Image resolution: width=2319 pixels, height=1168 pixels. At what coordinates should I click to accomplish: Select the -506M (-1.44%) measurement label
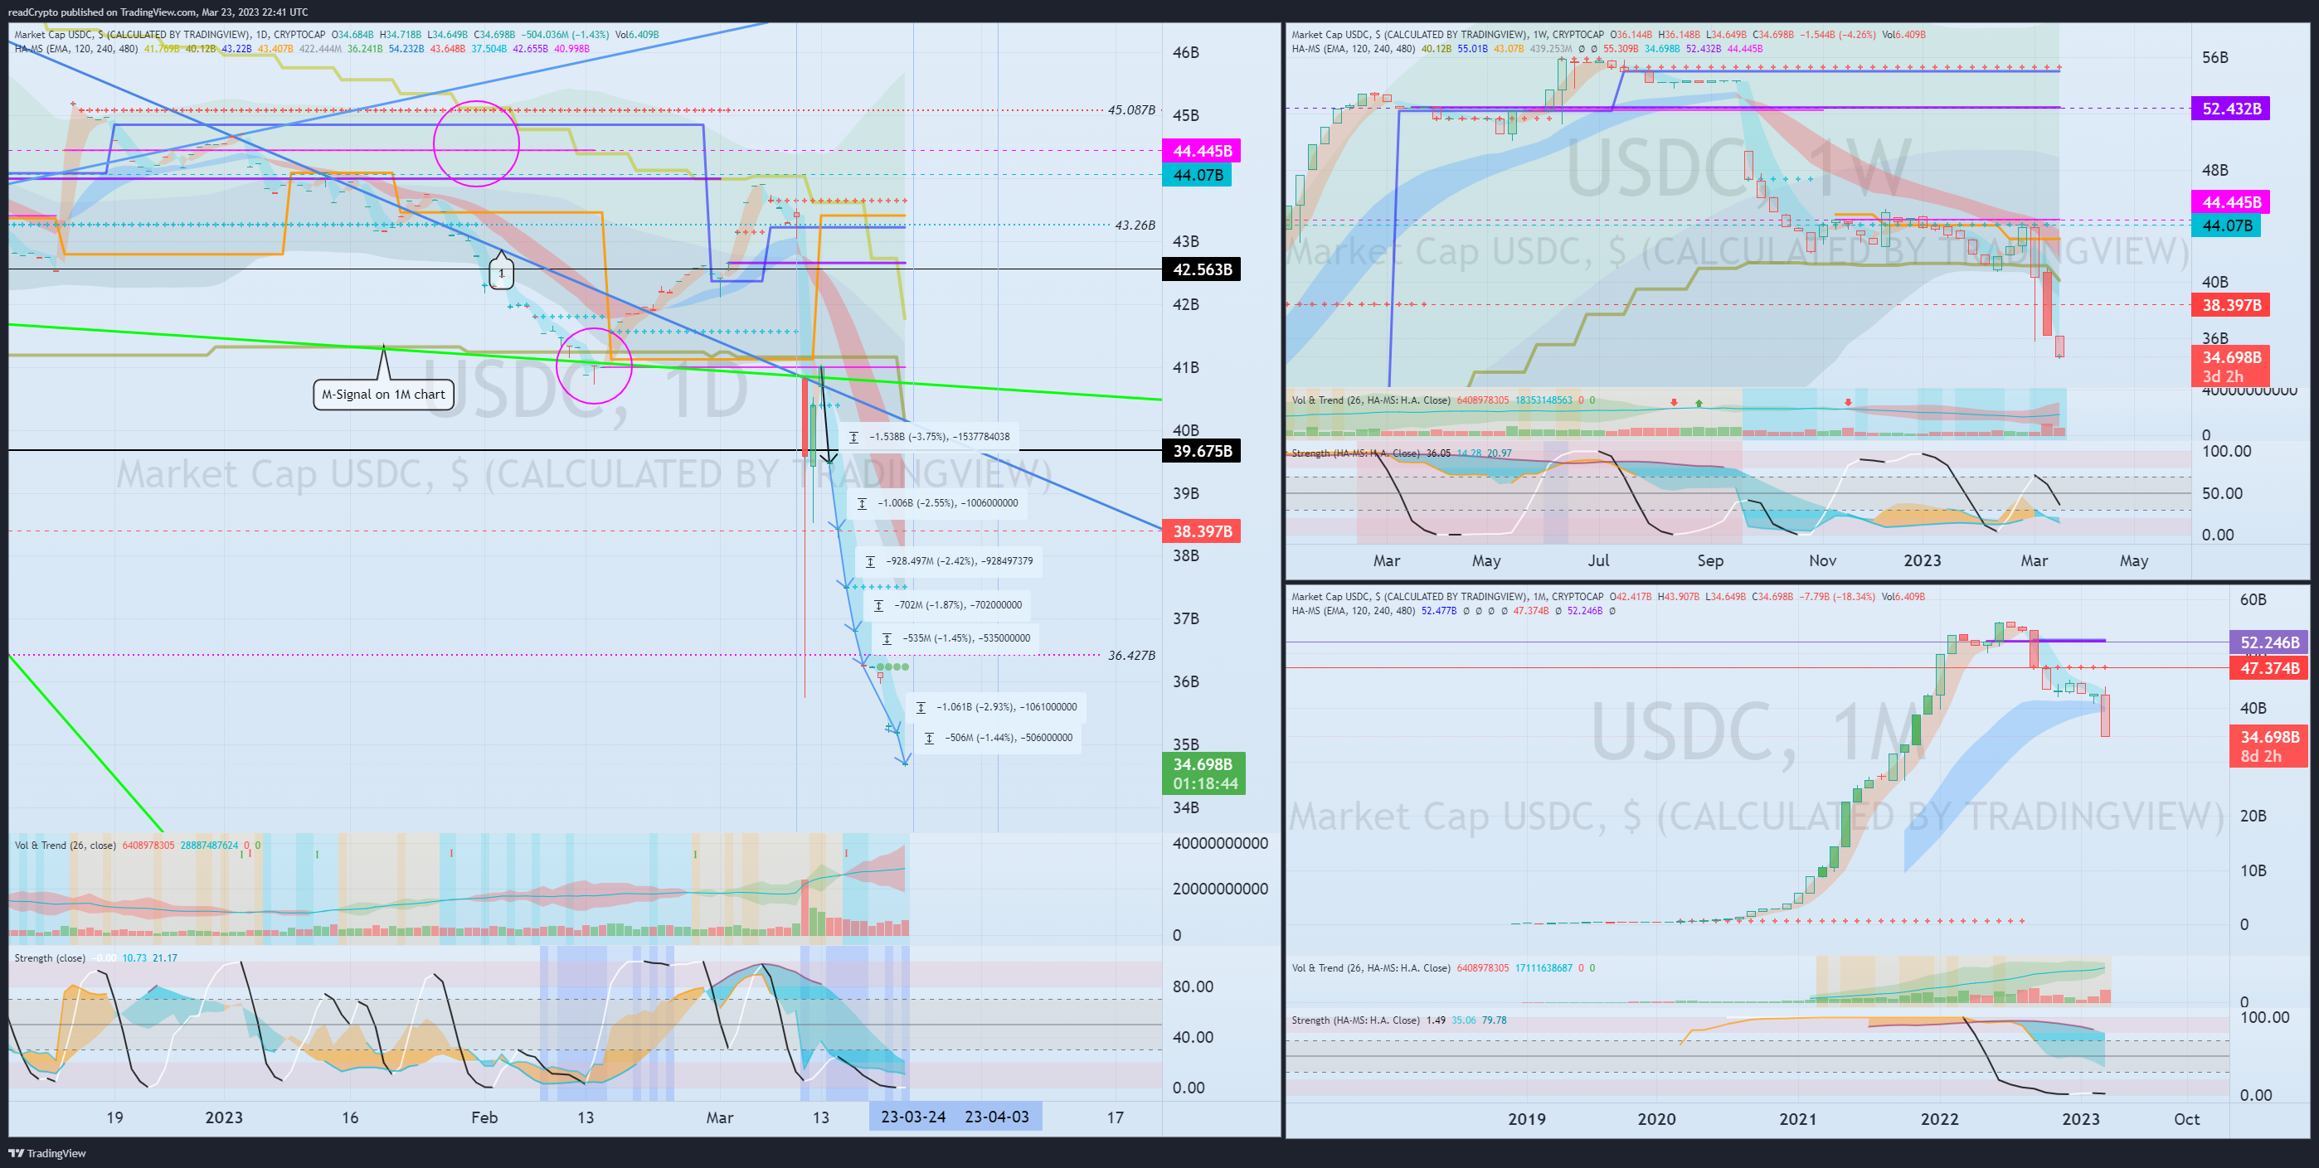tap(998, 738)
